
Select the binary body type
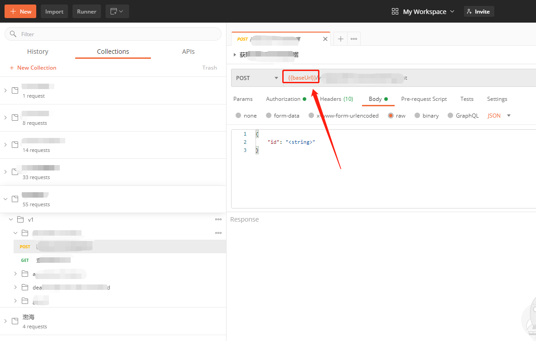417,115
